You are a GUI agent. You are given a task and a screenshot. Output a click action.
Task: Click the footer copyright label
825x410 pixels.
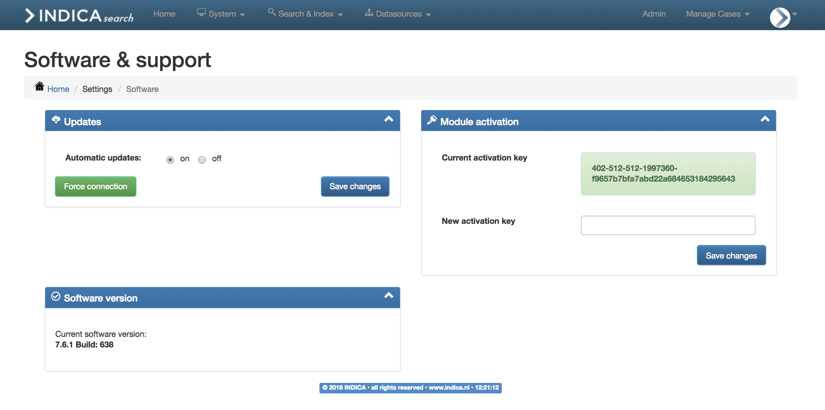click(x=410, y=388)
